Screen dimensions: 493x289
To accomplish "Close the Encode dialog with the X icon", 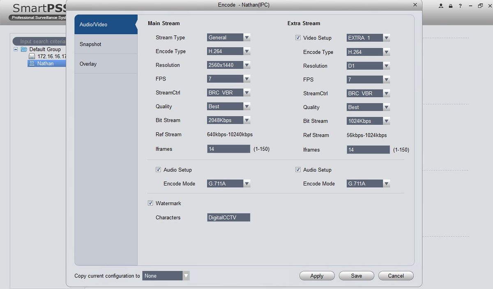I will [x=415, y=5].
